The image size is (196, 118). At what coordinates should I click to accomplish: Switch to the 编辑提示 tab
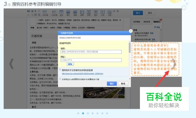pyautogui.click(x=157, y=22)
